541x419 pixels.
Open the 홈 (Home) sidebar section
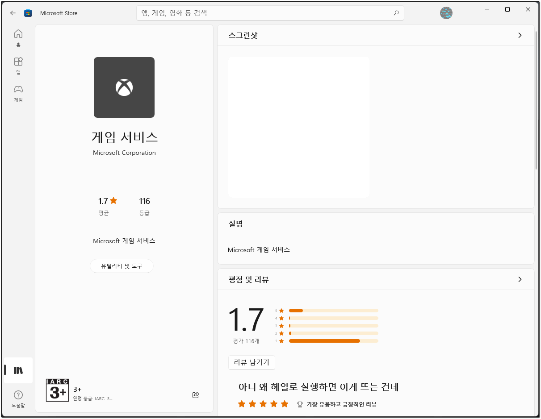coord(18,38)
